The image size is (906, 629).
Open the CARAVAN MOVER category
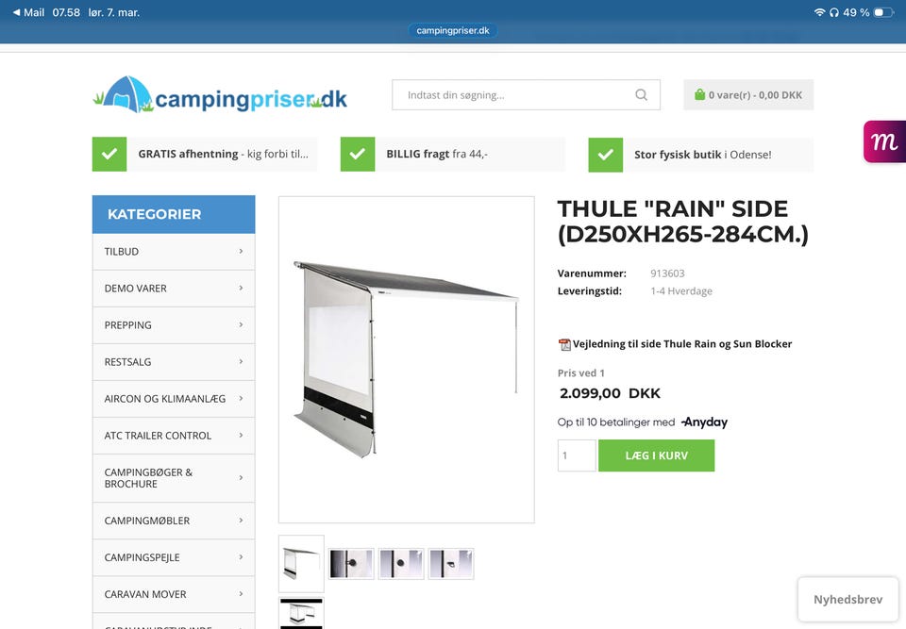[174, 594]
